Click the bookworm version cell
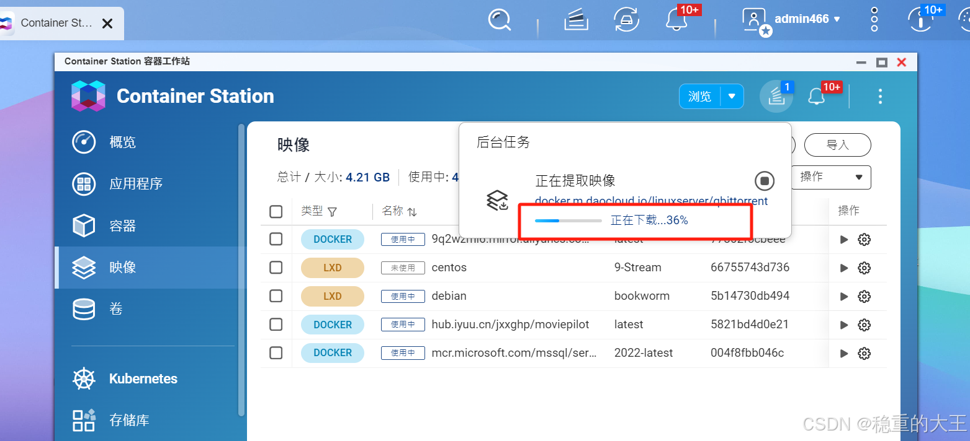Screen dimensions: 970x441 (642, 296)
